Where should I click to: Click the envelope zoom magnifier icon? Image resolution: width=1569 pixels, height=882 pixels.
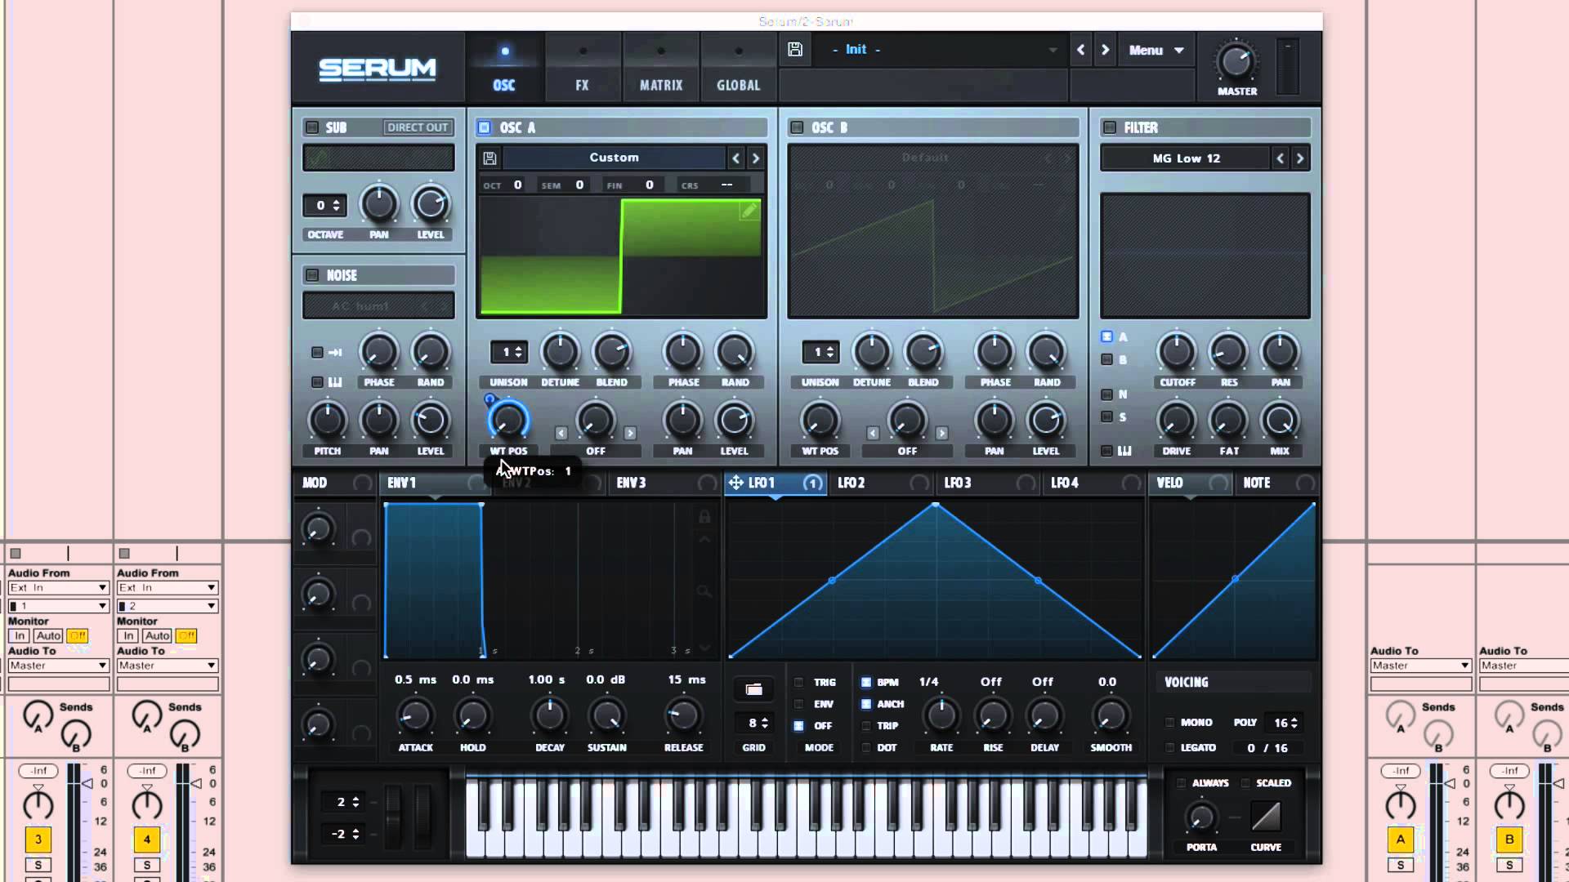click(704, 590)
